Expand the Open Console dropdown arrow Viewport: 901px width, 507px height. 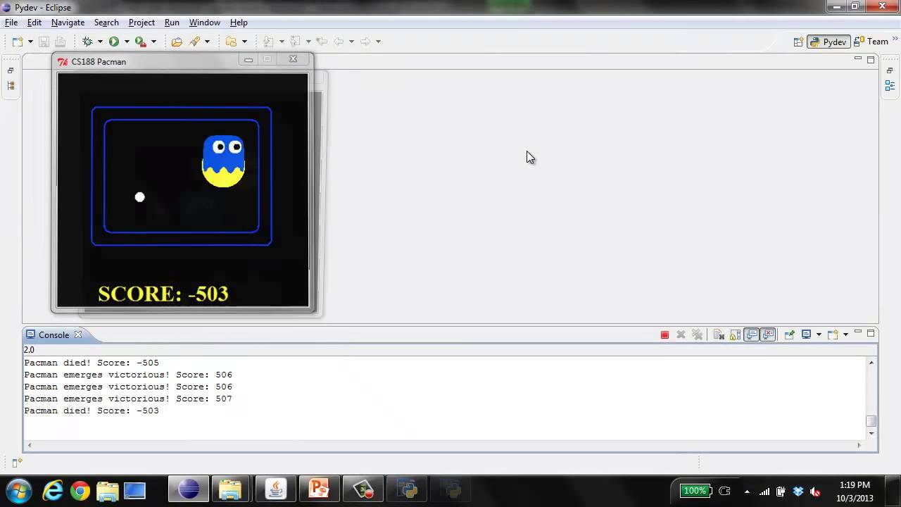(845, 334)
